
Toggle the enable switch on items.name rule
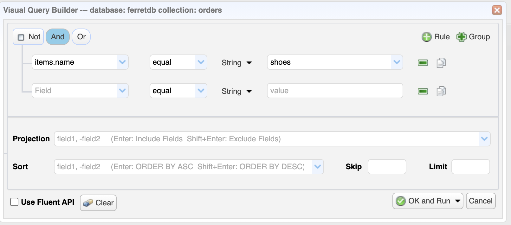423,62
